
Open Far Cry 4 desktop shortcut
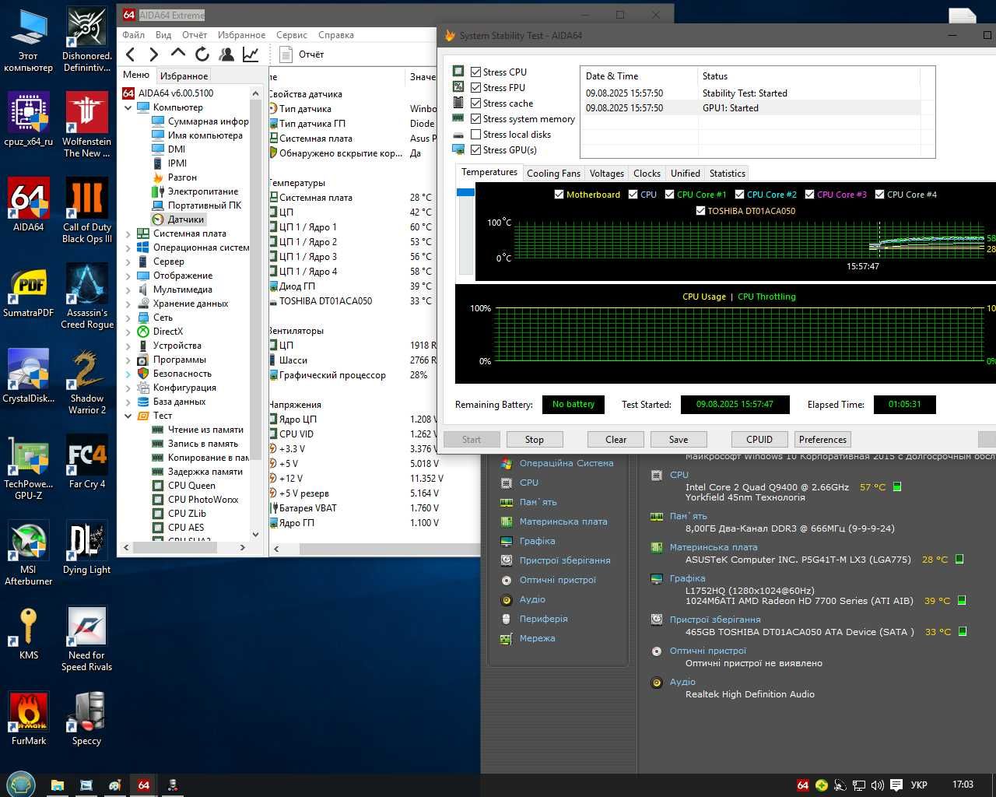(87, 462)
